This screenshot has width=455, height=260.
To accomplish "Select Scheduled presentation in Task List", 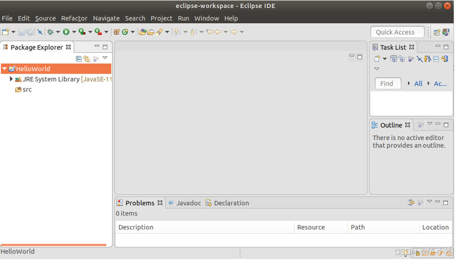I will [402, 59].
